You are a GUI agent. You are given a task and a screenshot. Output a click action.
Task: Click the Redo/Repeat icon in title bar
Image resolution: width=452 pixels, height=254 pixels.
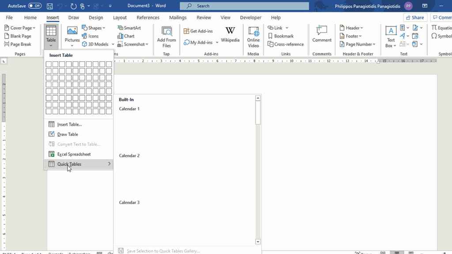[74, 6]
